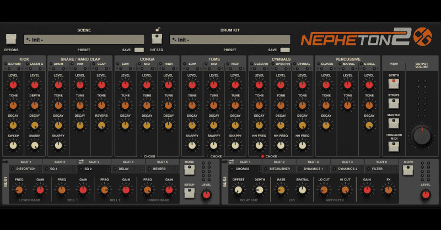Click the B.DRUM Sweep knob
The image size is (441, 230).
click(13, 145)
